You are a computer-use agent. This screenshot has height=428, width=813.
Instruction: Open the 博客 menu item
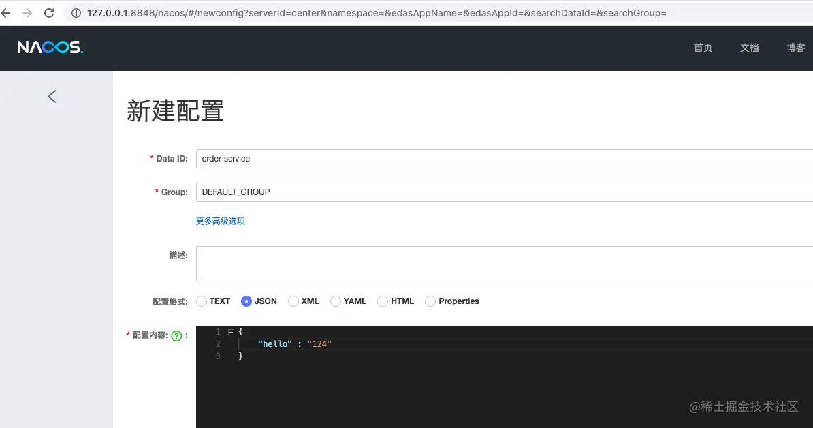[795, 48]
